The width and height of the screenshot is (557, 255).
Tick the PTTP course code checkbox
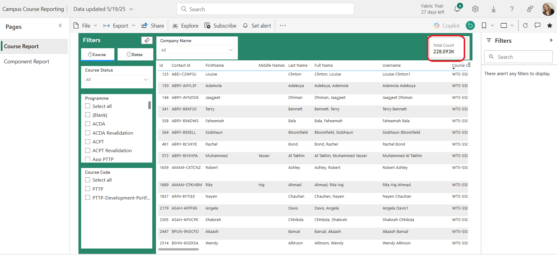(x=88, y=189)
